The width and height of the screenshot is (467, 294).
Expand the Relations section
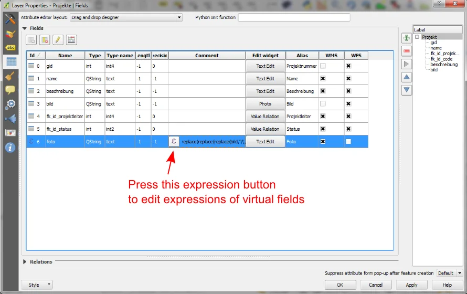25,261
